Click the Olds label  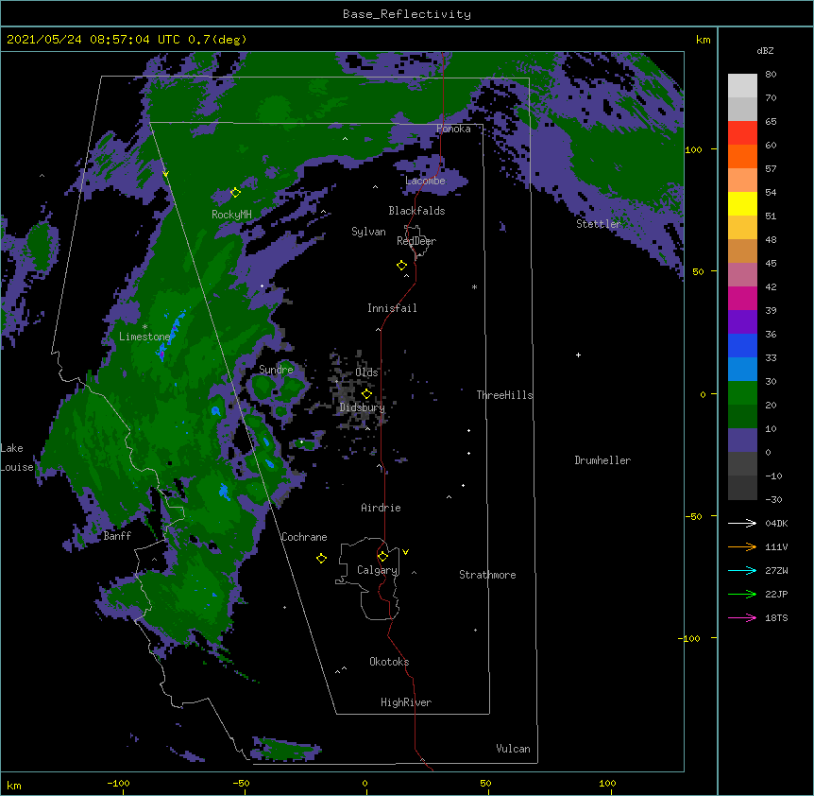pyautogui.click(x=366, y=372)
